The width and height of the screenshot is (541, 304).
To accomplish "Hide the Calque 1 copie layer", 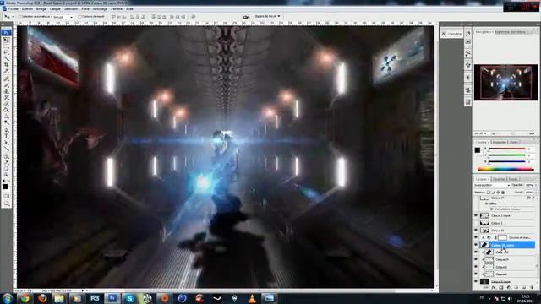I will (x=476, y=216).
